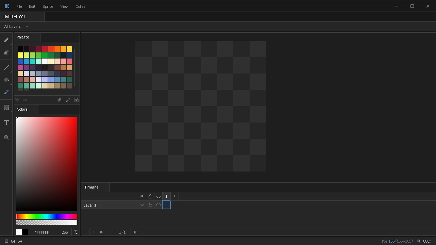
Task: Choose the Eyedropper tool in toolbar
Action: [6, 92]
